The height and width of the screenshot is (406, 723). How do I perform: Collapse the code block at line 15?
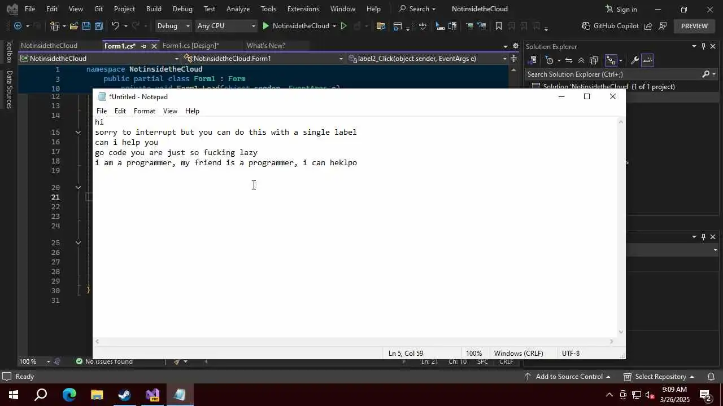(x=78, y=133)
